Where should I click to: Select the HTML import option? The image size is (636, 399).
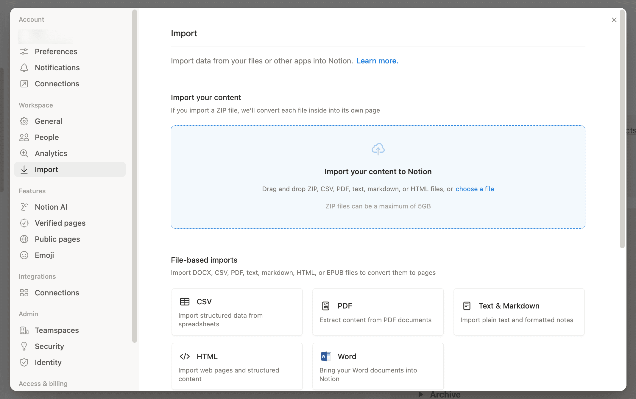pos(237,366)
